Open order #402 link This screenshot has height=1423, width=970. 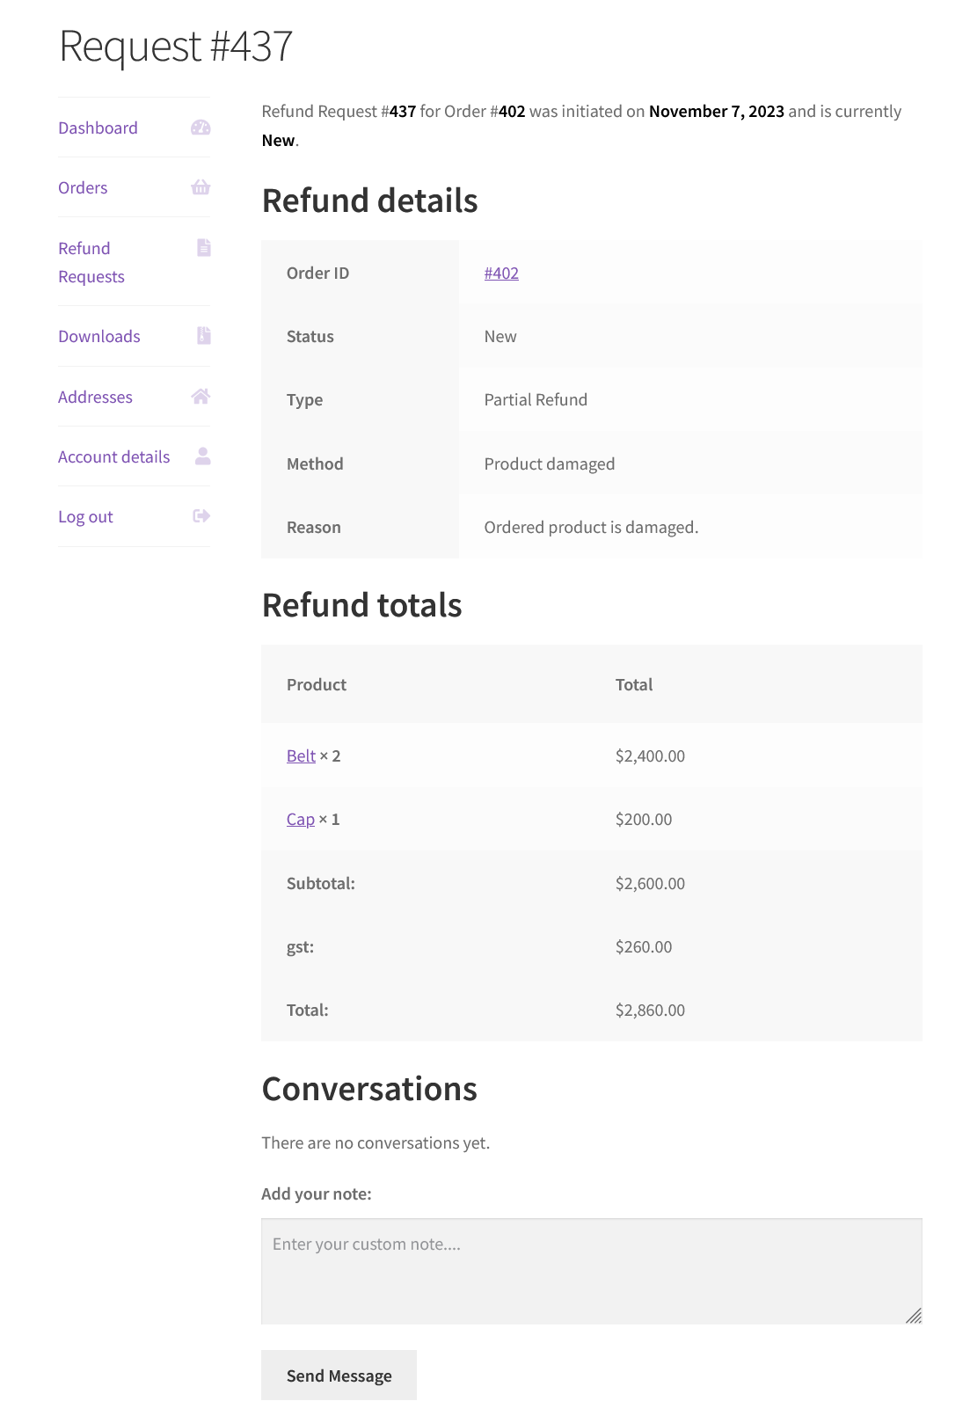501,273
